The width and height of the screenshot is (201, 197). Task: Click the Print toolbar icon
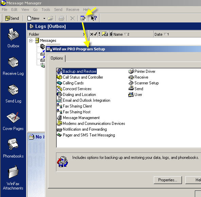point(61,18)
